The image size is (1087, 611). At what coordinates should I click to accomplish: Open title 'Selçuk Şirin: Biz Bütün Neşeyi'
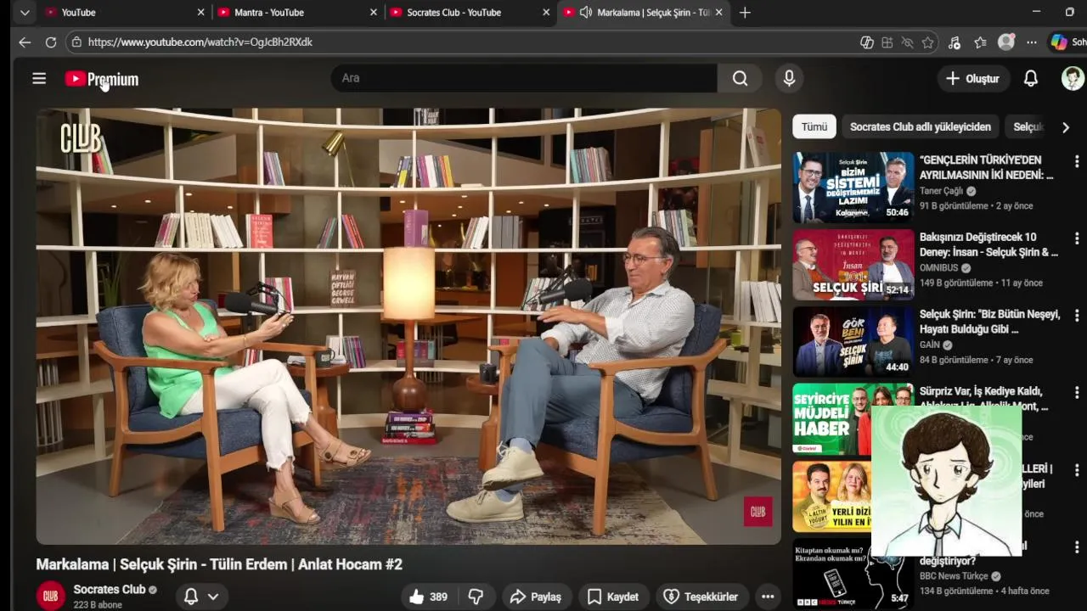click(989, 322)
